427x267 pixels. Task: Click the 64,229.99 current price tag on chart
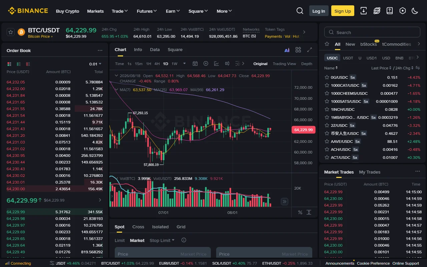point(303,130)
